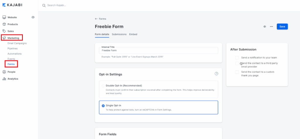Preview form using eye icon near Save
Screen dimensions: 300x139
pos(265,27)
